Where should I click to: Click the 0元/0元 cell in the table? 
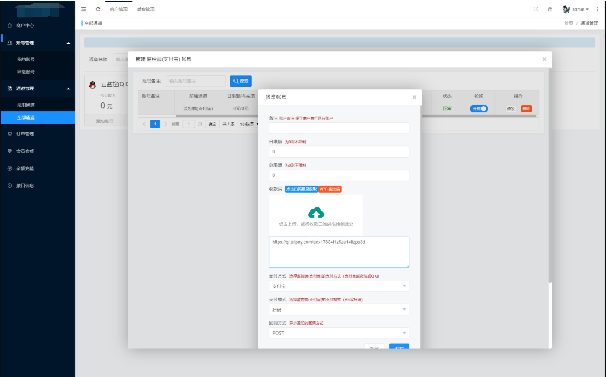(241, 109)
